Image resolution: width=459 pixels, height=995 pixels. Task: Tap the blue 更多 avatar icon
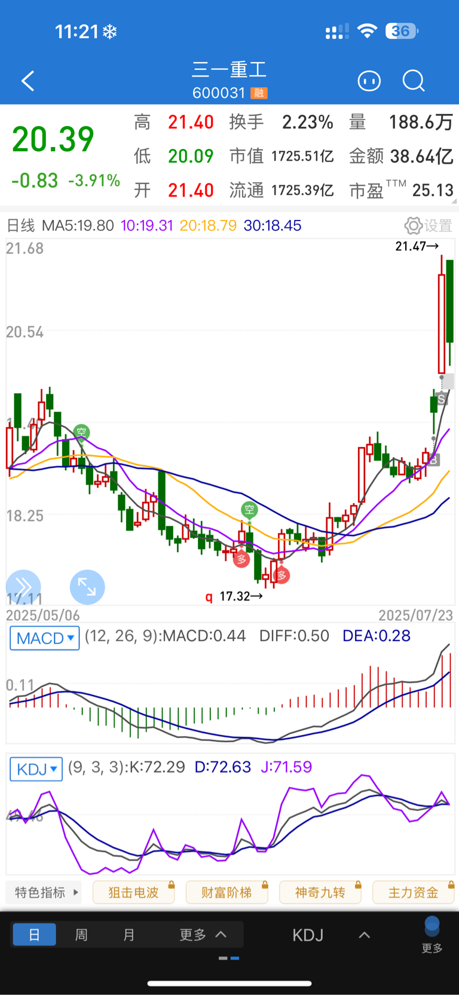click(432, 927)
